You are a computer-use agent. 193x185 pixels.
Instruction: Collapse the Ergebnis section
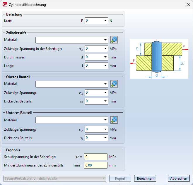click(x=4, y=150)
